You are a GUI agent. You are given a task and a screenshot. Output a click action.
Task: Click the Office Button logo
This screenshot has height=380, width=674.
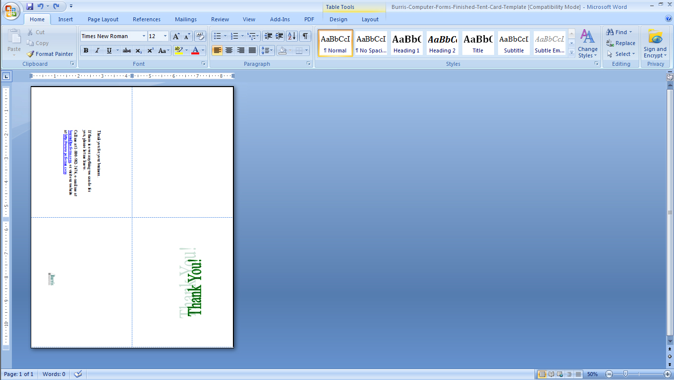point(11,11)
